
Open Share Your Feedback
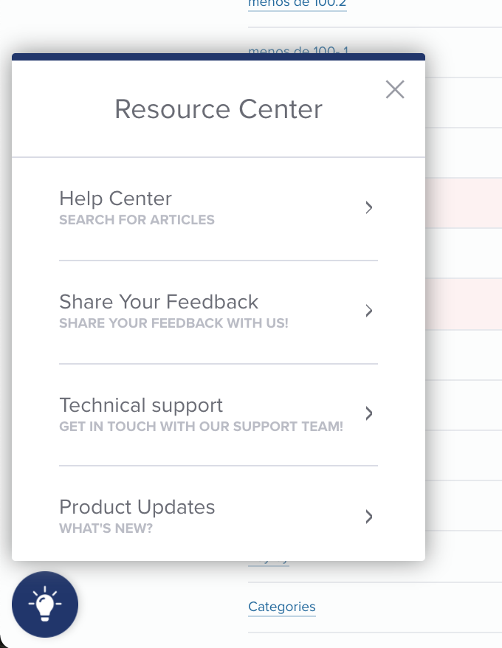(219, 312)
